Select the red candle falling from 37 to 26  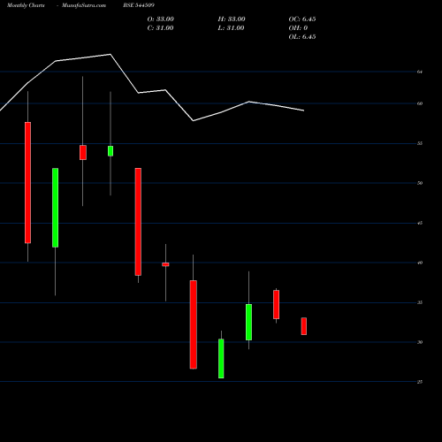click(194, 324)
